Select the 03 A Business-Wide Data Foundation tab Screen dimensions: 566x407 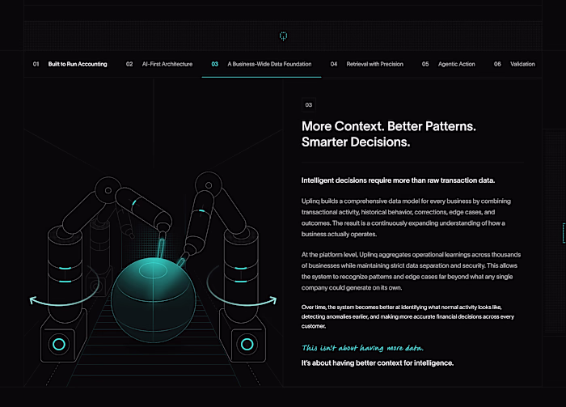click(261, 64)
